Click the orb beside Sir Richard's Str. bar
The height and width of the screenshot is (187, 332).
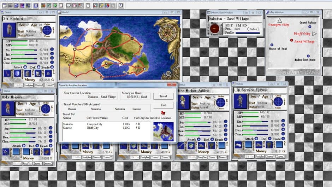(52, 49)
